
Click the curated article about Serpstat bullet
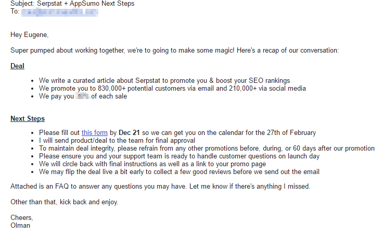point(164,80)
